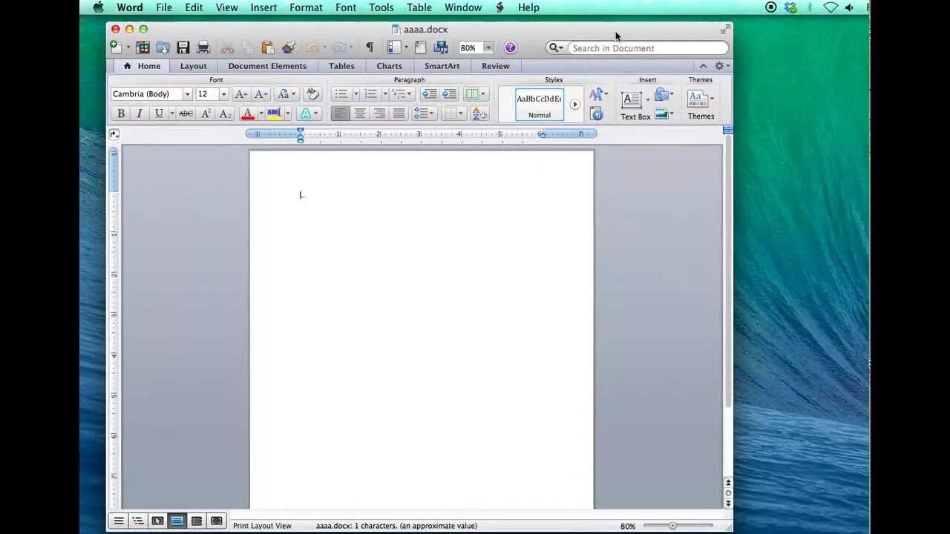
Task: Open the Format menu in menu bar
Action: tap(306, 7)
